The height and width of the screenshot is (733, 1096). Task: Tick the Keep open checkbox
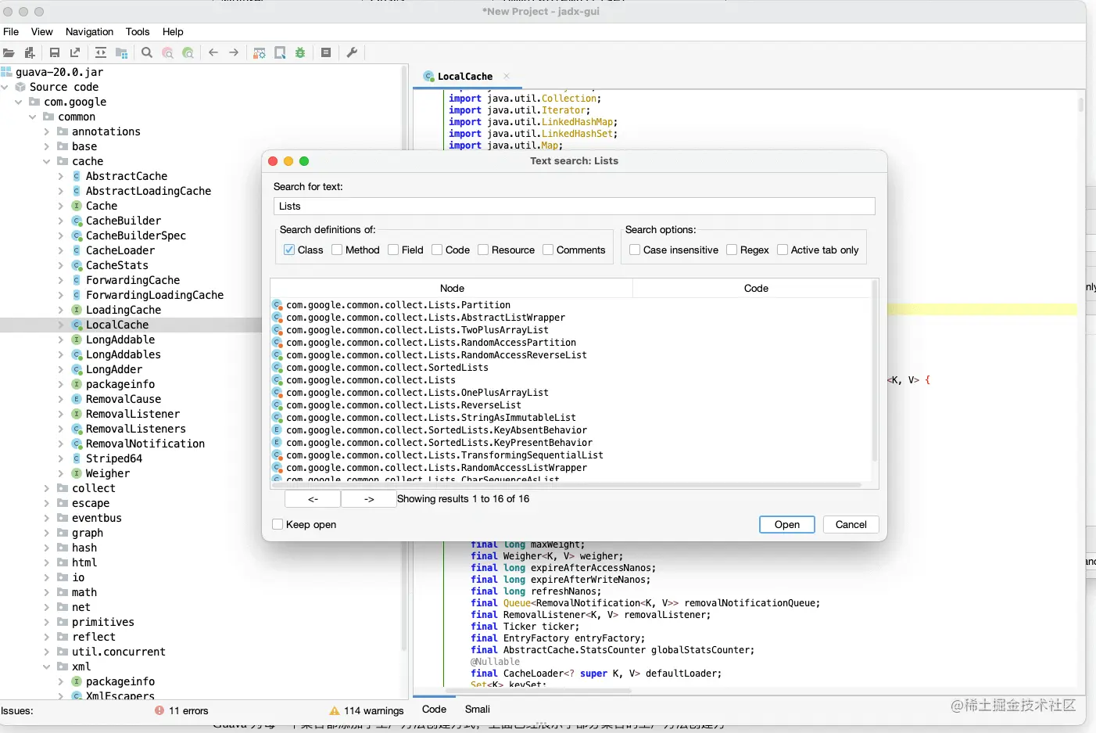pyautogui.click(x=278, y=524)
